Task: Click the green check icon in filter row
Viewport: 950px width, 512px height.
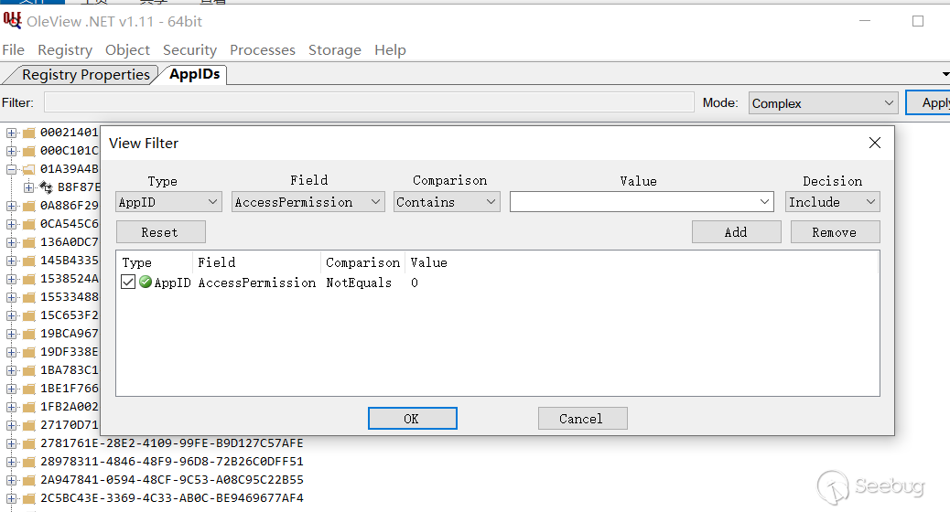Action: pos(146,283)
